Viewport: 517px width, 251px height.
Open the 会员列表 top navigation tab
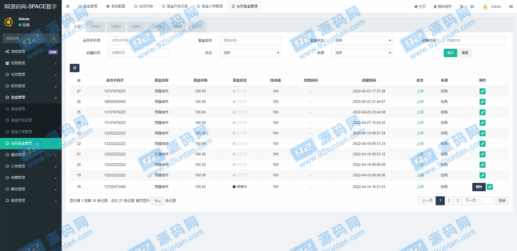[x=144, y=6]
